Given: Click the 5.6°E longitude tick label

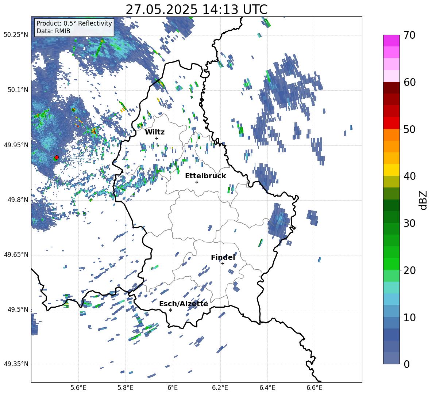Looking at the screenshot, I should click(78, 388).
